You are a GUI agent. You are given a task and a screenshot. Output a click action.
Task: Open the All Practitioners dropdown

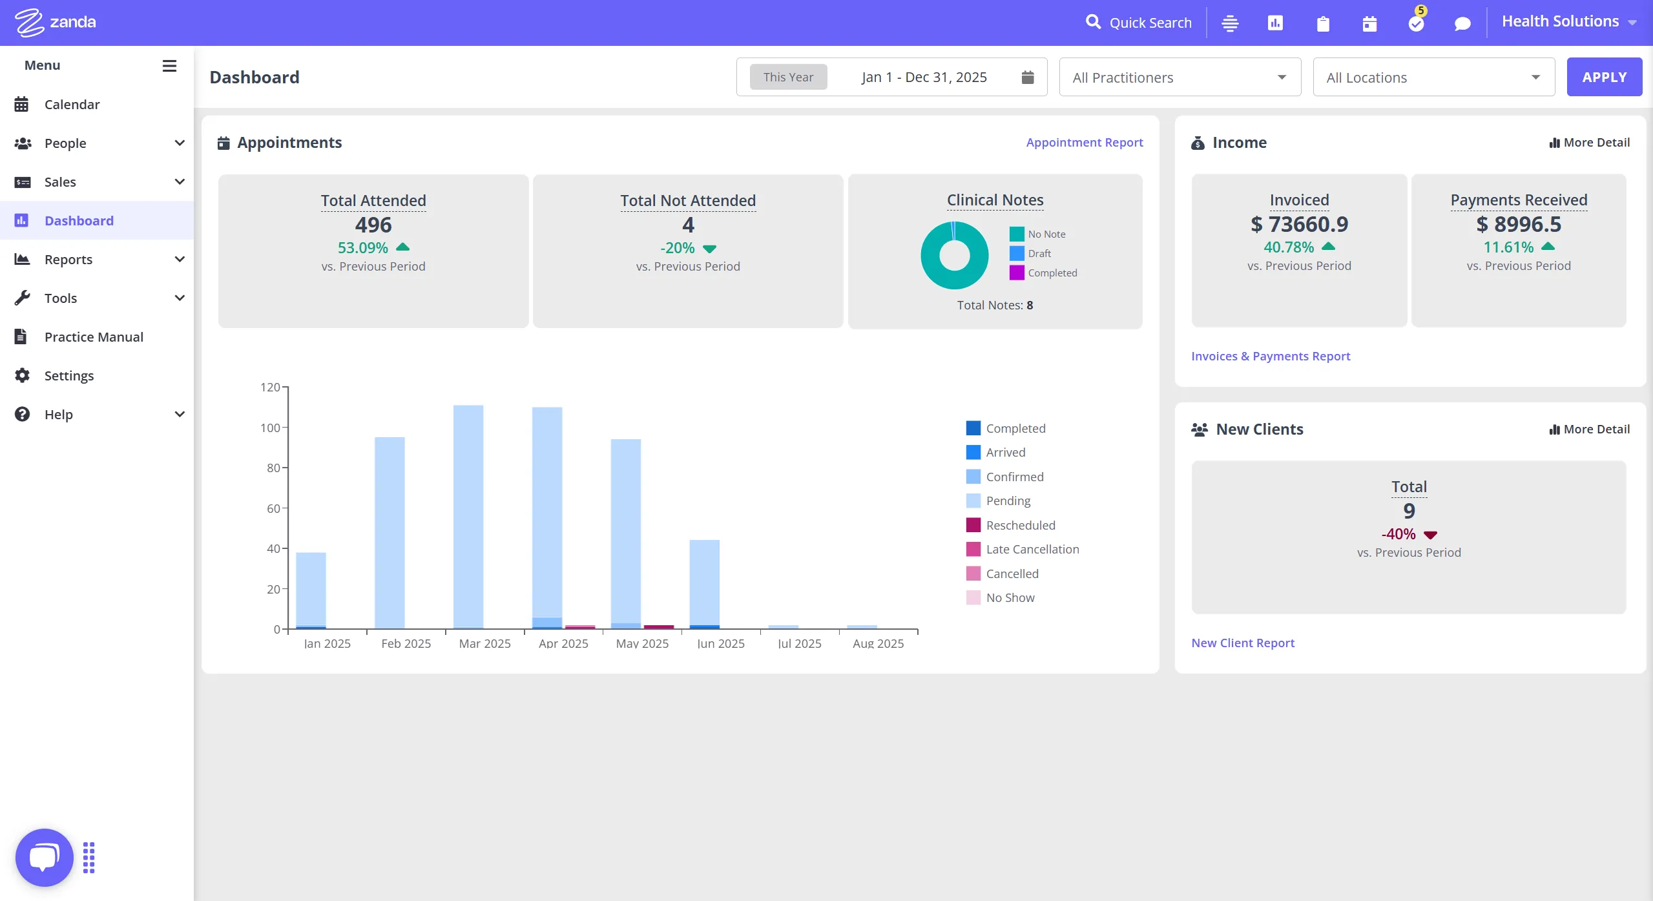pos(1179,77)
